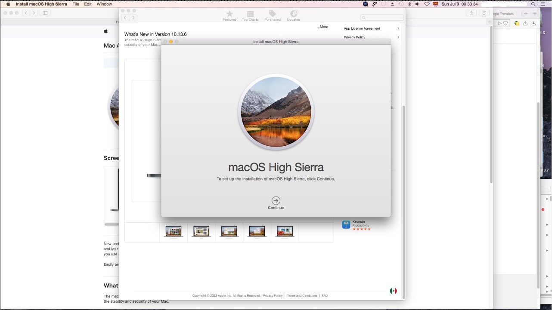Click the Copyright 2023 Apple Inc. text
Image resolution: width=552 pixels, height=310 pixels.
(x=226, y=296)
